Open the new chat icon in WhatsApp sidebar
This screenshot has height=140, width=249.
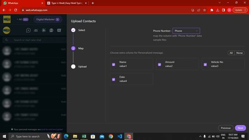point(28,30)
